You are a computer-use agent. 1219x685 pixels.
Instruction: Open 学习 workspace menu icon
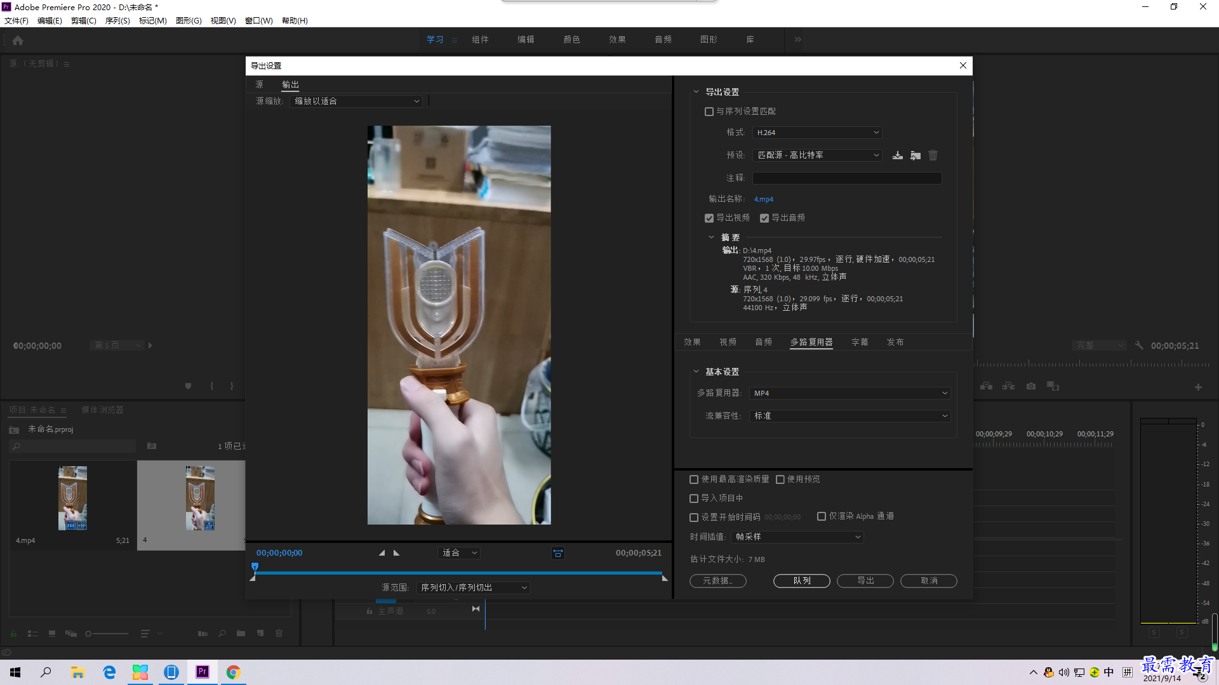coord(455,40)
